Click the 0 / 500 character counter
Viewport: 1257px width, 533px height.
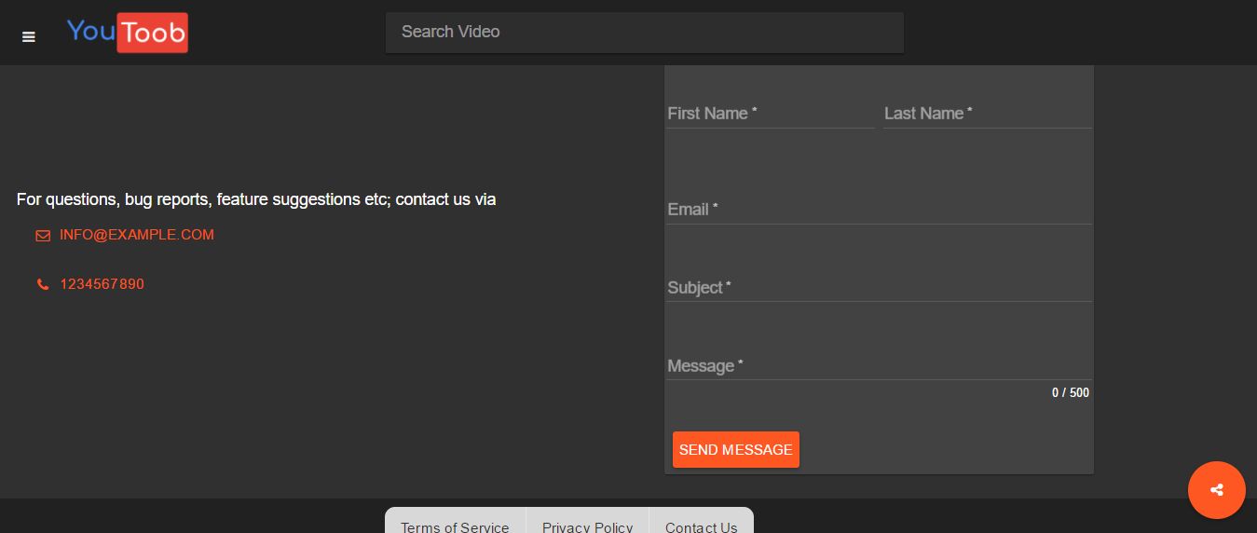[1070, 393]
